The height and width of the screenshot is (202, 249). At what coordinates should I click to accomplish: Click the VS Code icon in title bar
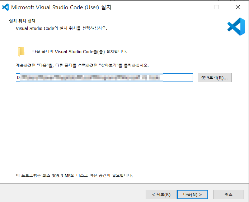point(6,7)
